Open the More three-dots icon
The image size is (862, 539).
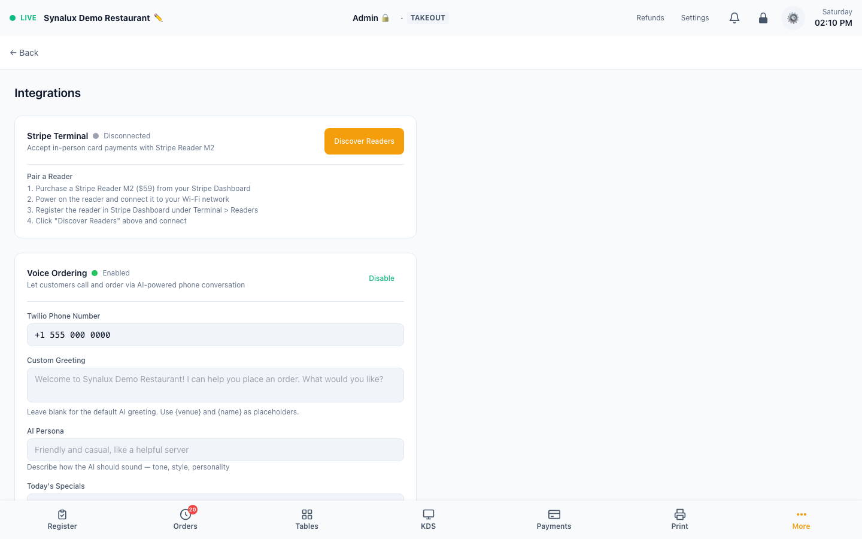click(x=802, y=514)
